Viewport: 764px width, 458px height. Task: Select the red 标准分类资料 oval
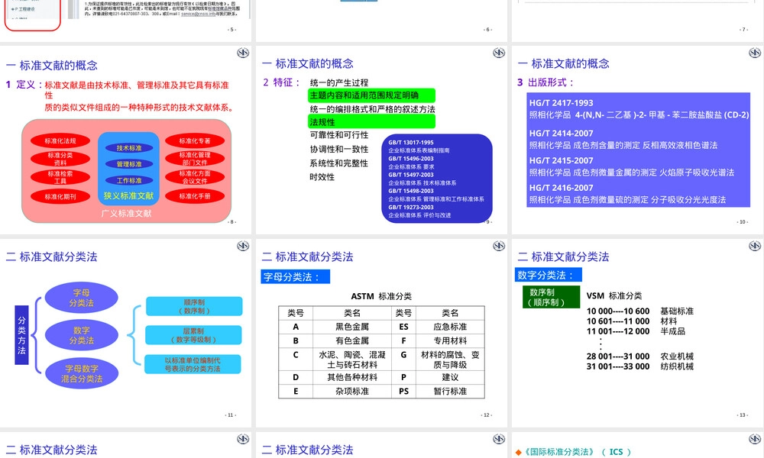tap(60, 160)
